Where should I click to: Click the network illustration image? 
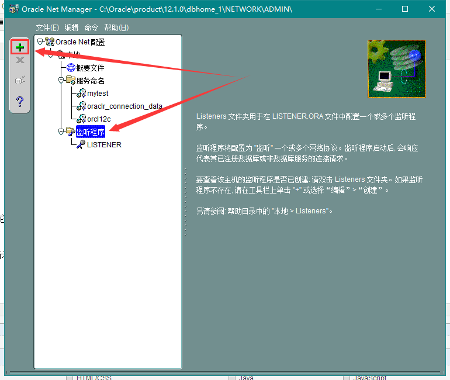(x=397, y=69)
